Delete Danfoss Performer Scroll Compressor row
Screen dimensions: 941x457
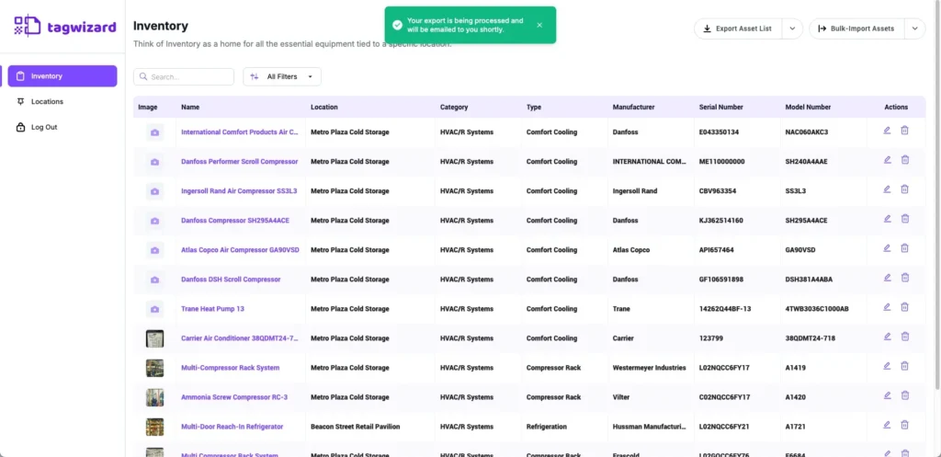(x=905, y=160)
